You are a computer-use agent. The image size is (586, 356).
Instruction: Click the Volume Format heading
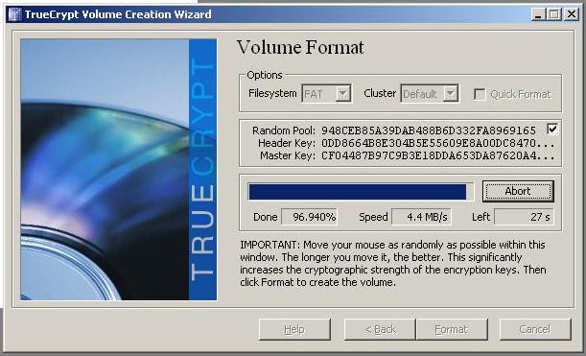[300, 47]
